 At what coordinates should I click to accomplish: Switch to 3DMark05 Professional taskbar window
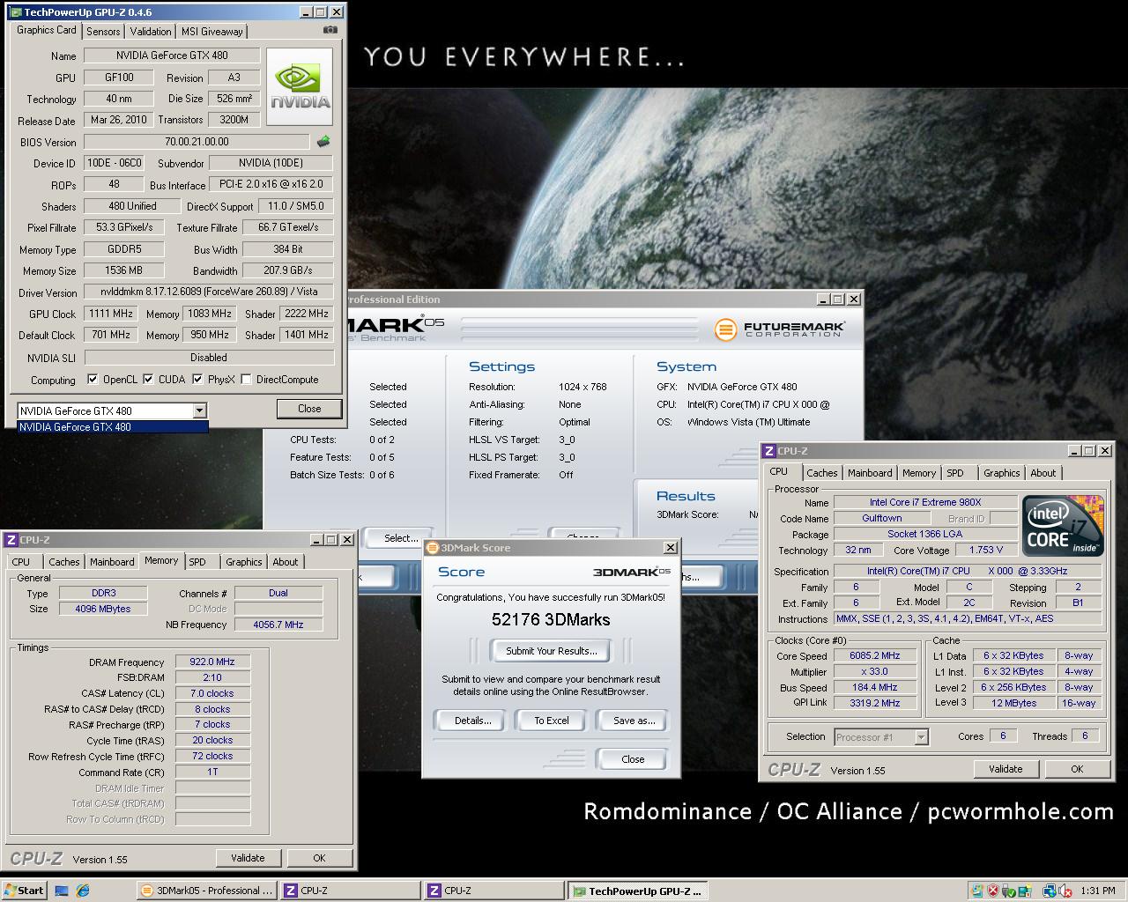pyautogui.click(x=207, y=891)
